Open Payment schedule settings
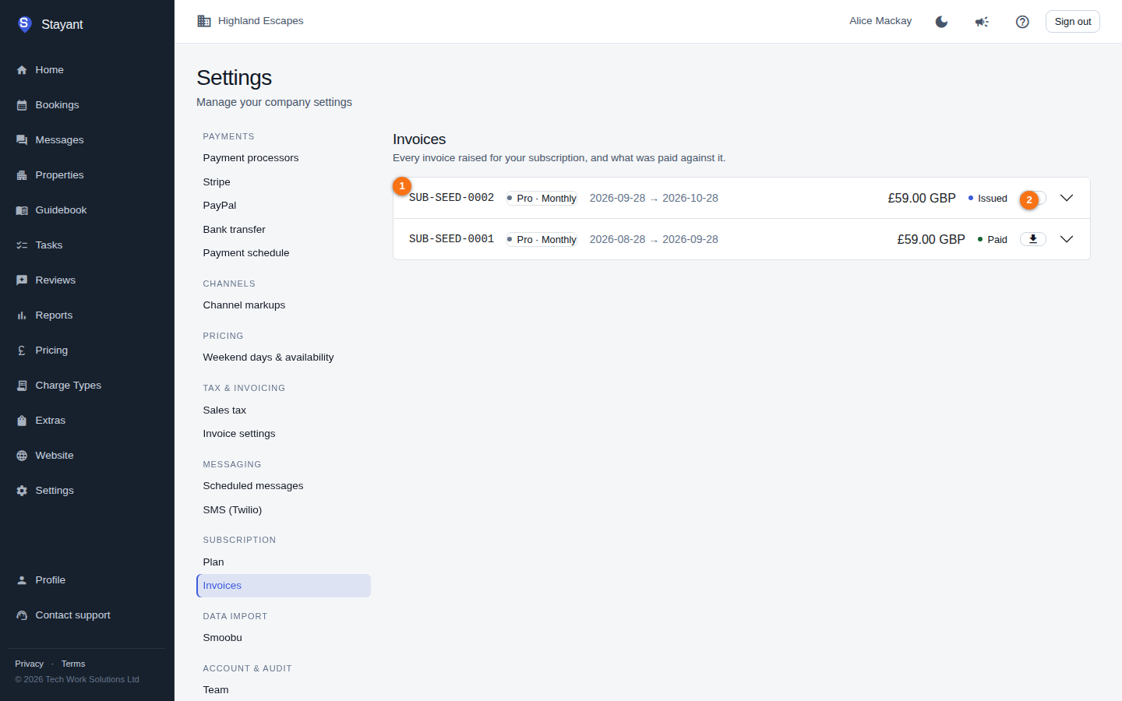1122x701 pixels. [284, 253]
